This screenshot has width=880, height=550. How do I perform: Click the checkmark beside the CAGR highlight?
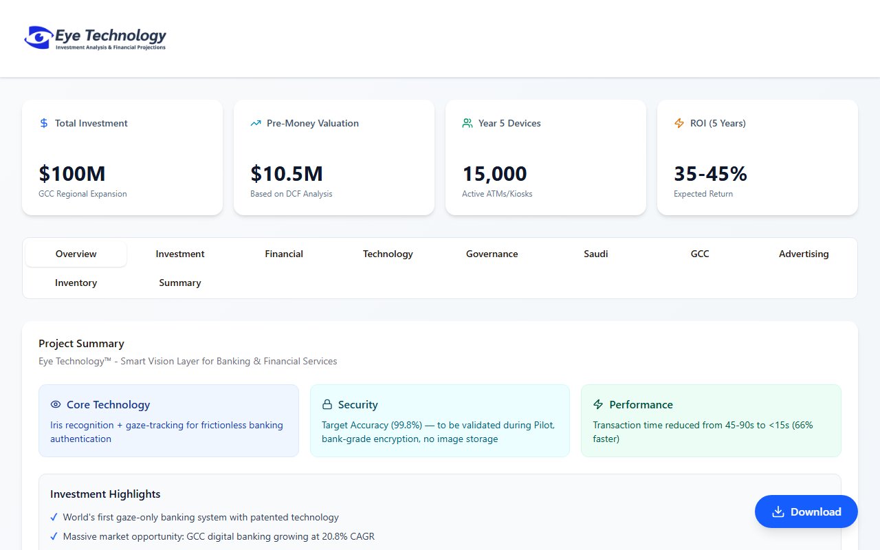54,536
